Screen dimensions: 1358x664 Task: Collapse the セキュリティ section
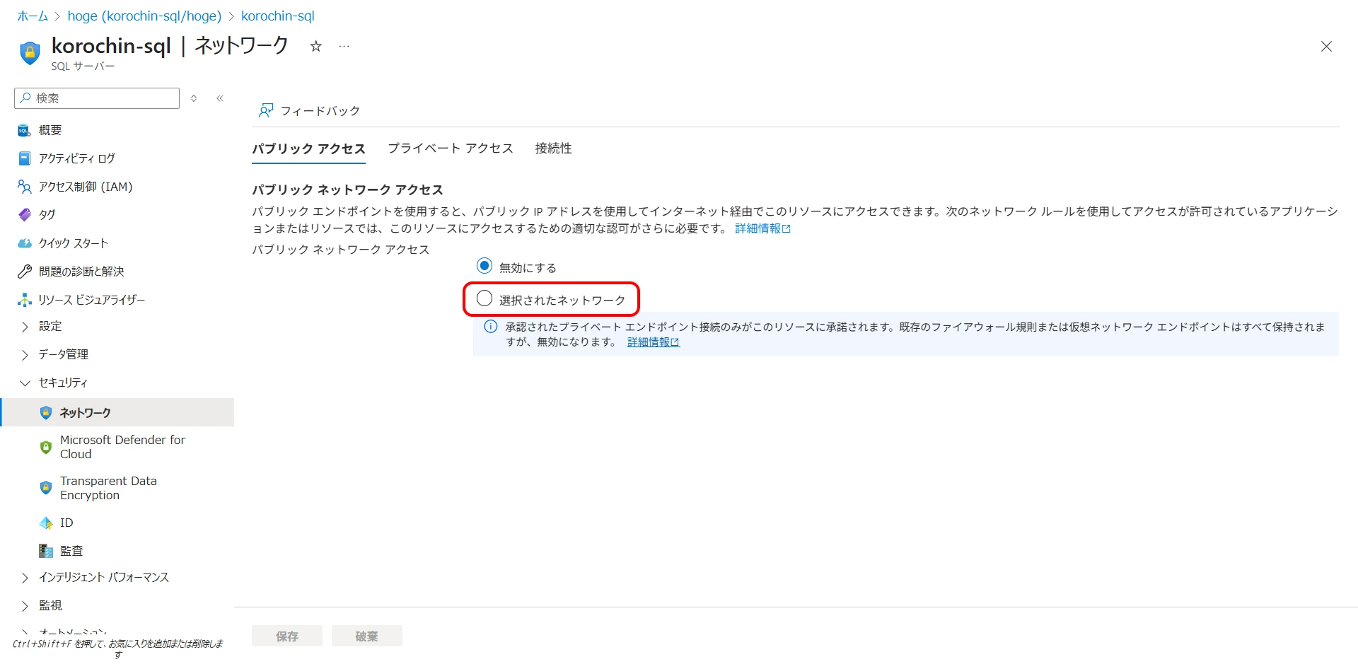pos(63,383)
